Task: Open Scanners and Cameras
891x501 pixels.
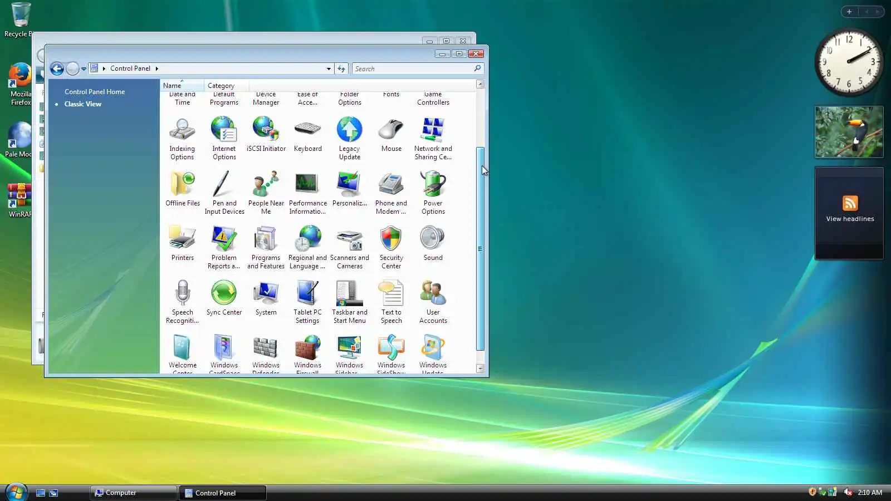Action: pos(350,248)
